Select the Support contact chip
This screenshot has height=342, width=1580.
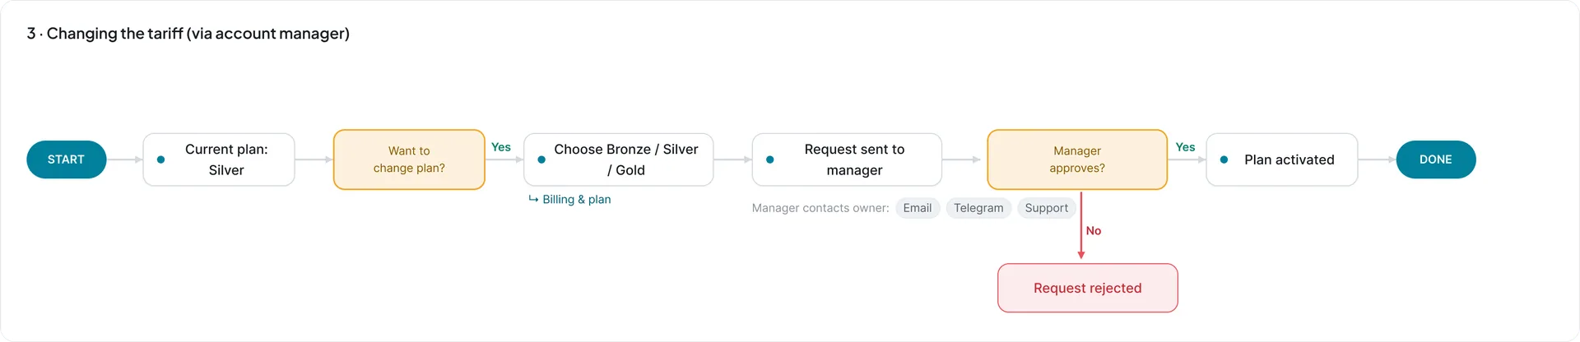coord(1046,208)
